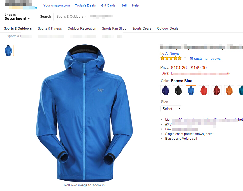Open Today's Deals link

coord(86,5)
